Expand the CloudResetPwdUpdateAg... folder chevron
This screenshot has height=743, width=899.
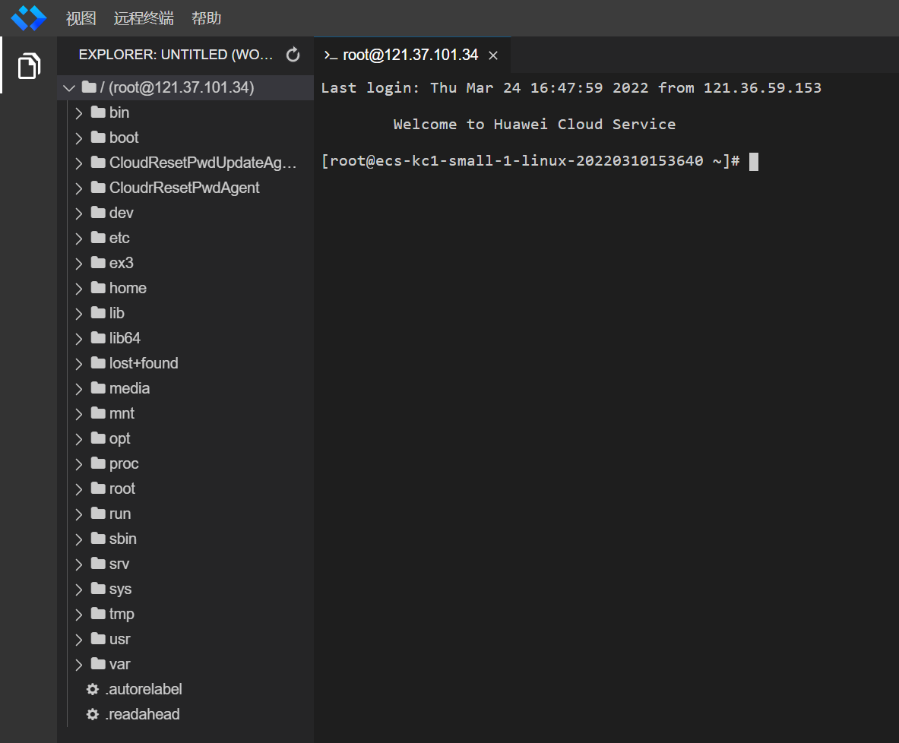(78, 163)
